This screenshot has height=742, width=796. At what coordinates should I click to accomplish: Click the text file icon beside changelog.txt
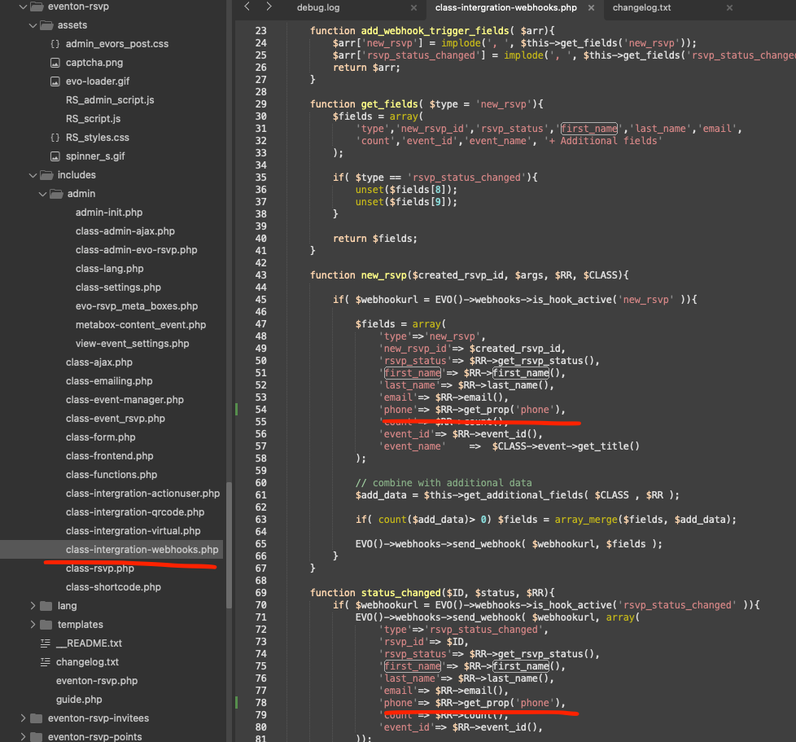tap(46, 662)
